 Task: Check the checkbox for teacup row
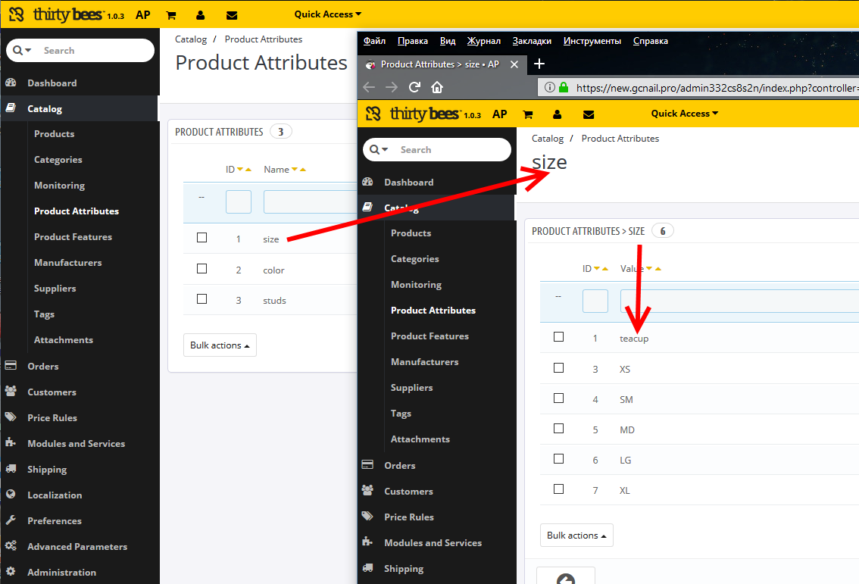pyautogui.click(x=559, y=337)
